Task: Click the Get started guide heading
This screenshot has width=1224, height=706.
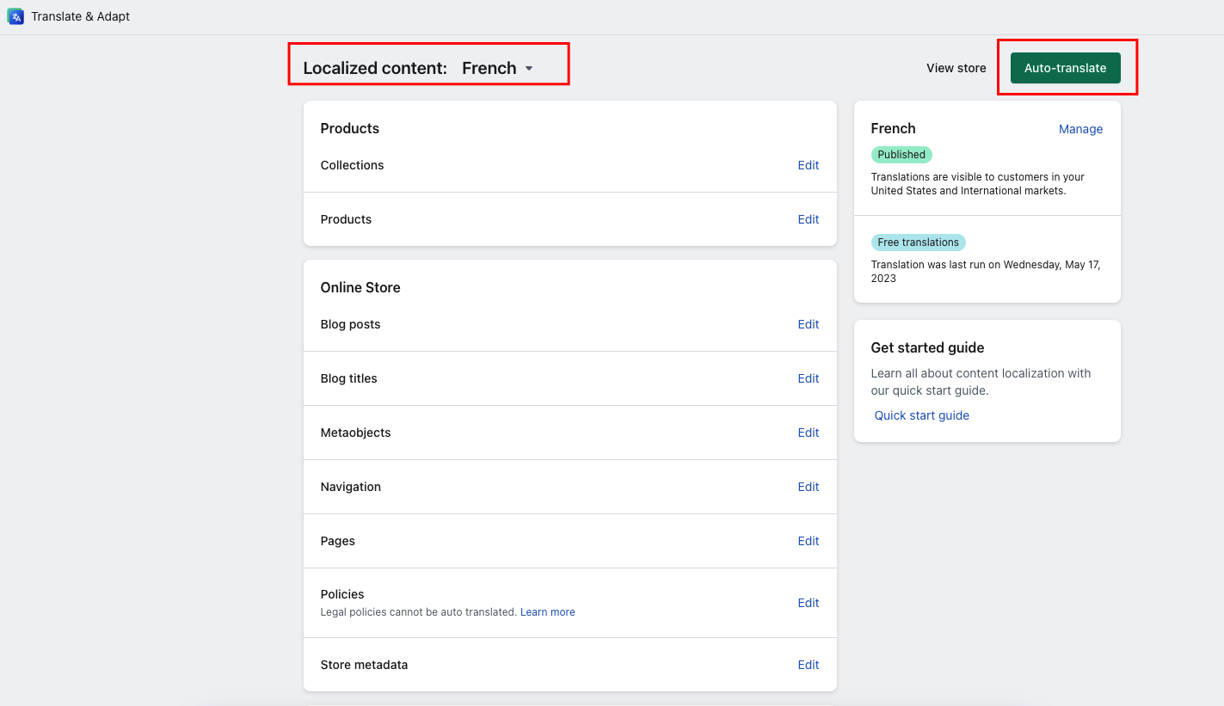Action: click(927, 347)
